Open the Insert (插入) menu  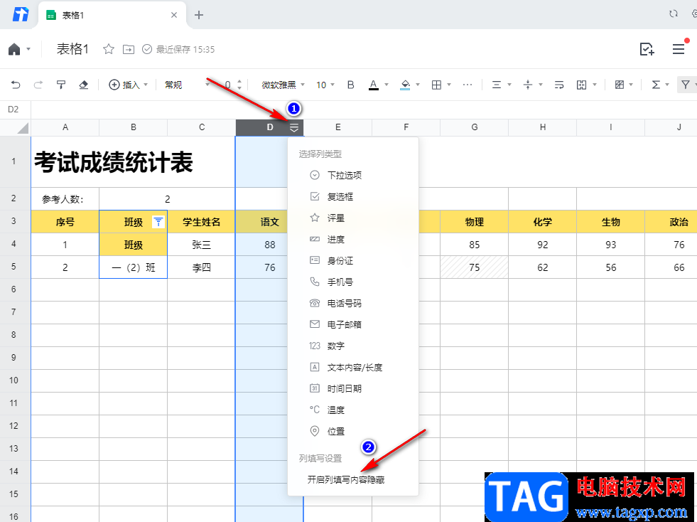point(128,85)
